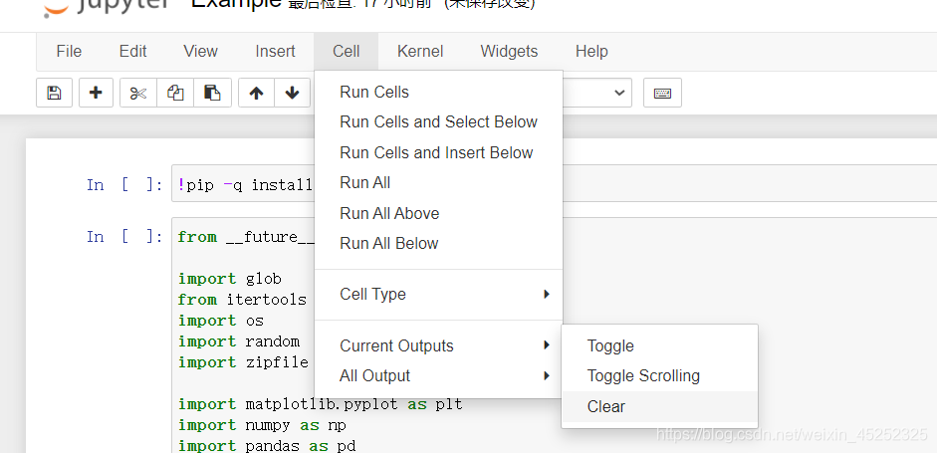Click the save notebook icon
The image size is (937, 453).
pyautogui.click(x=55, y=93)
